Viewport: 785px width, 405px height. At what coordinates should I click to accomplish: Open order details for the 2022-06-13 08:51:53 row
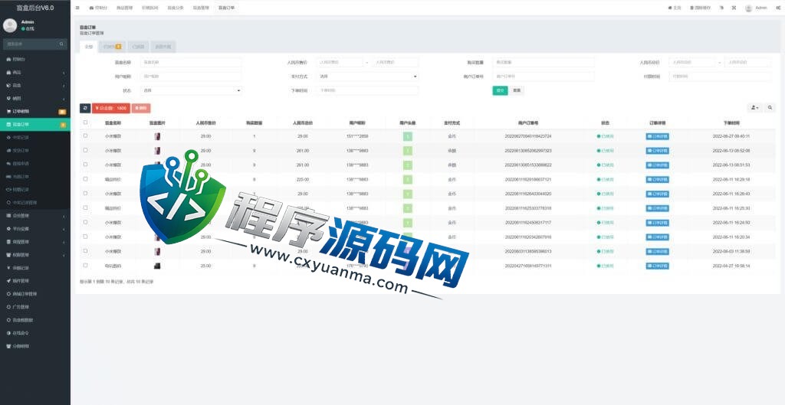[657, 165]
